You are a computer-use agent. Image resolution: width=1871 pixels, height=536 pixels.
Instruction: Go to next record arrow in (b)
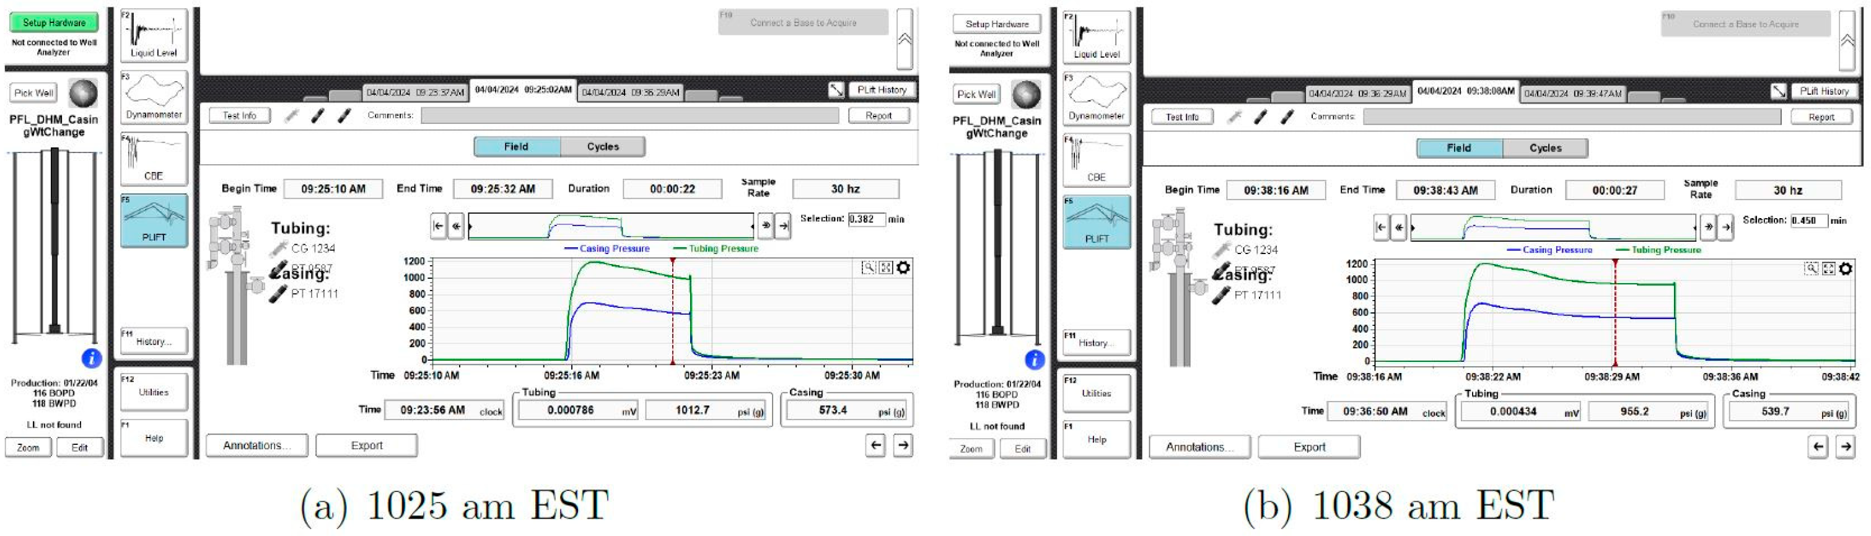tap(1846, 447)
